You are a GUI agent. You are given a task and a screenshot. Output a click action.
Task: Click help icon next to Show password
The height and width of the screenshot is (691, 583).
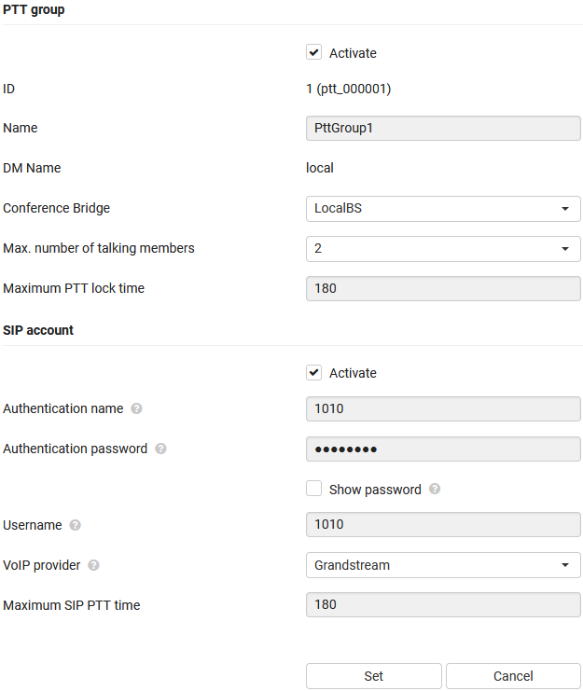click(x=435, y=489)
